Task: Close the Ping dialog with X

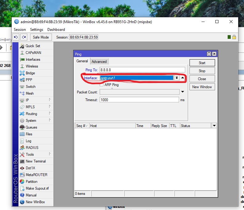Action: 214,54
